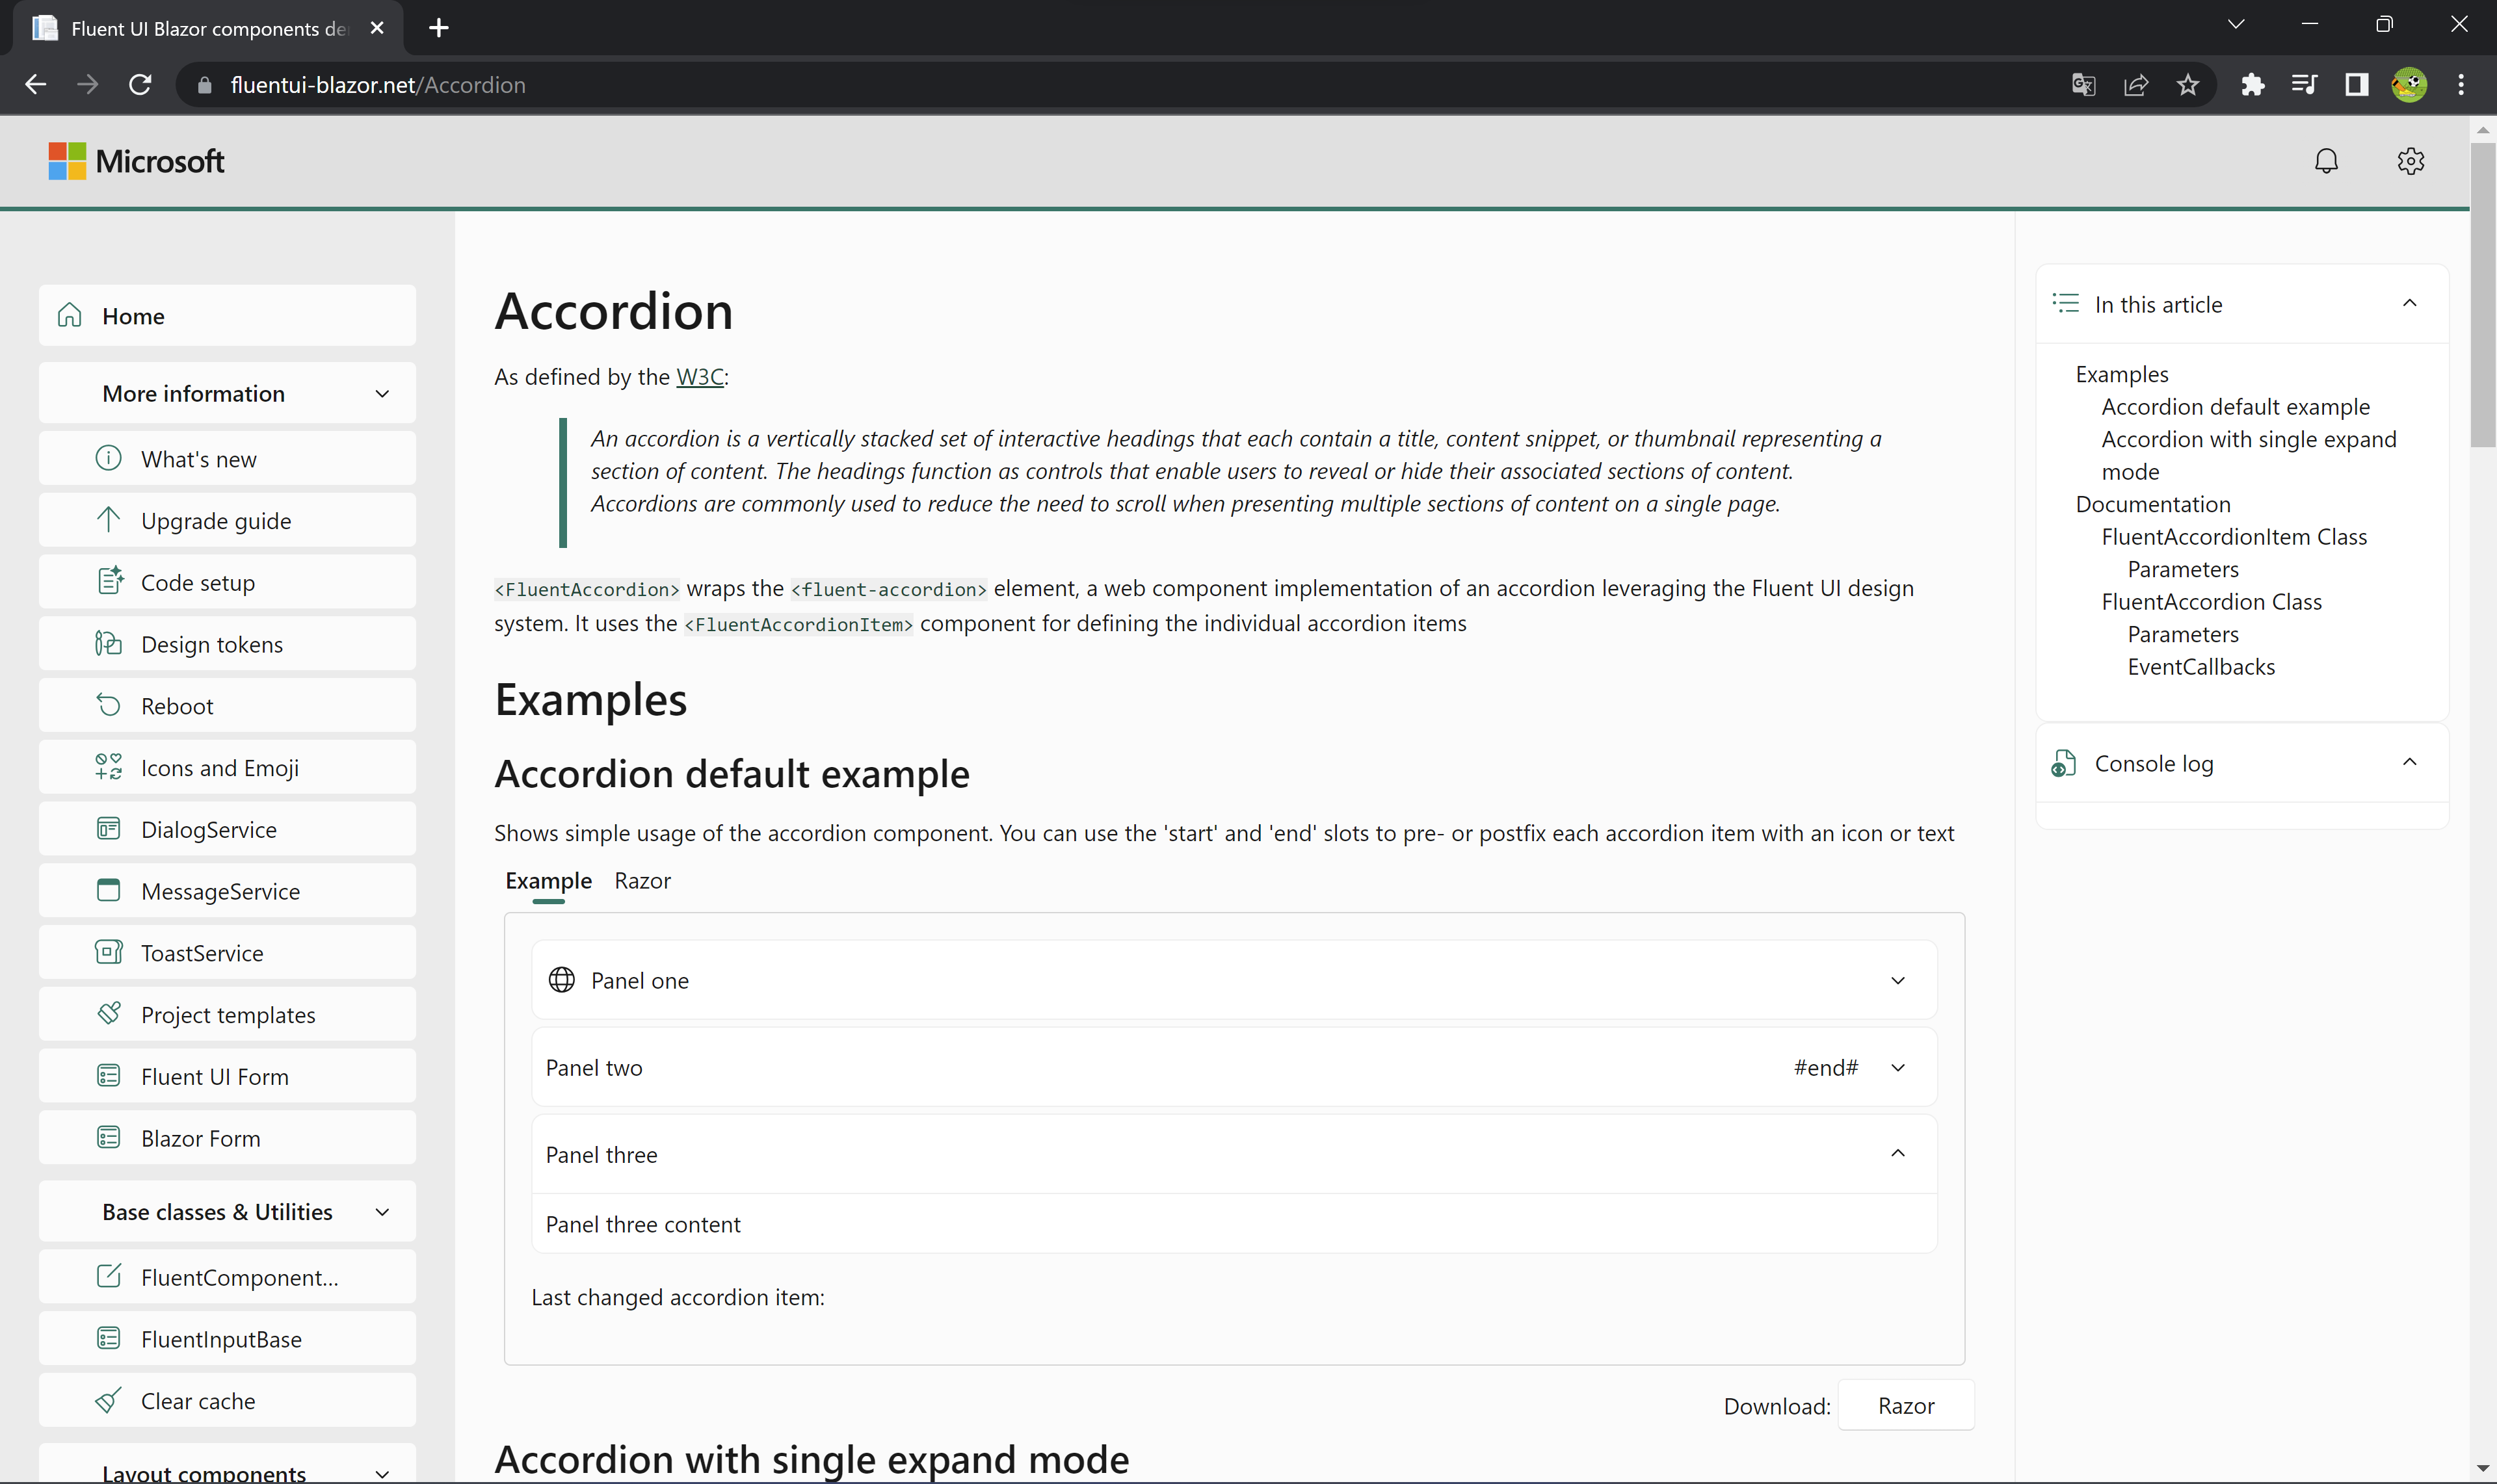Go to FluentAccordionItem Class section
This screenshot has width=2497, height=1484.
(2234, 537)
